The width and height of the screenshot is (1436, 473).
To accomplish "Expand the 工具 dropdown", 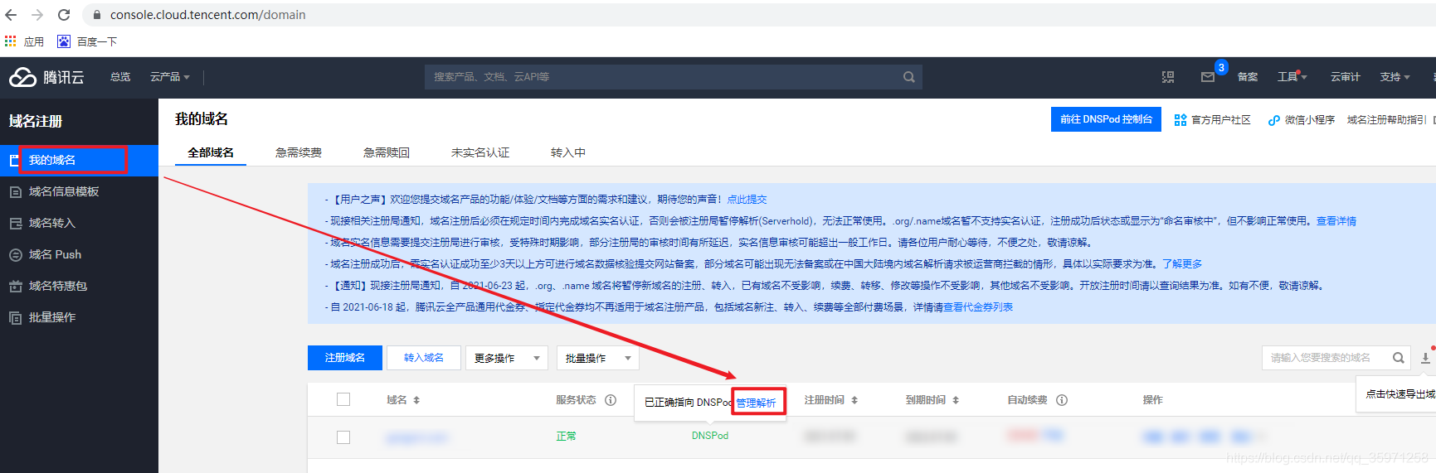I will (x=1292, y=77).
